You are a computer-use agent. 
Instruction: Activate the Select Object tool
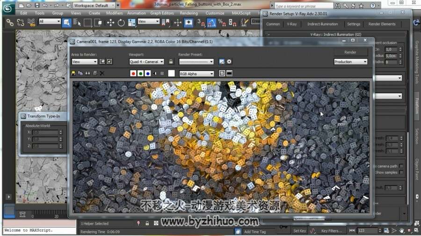66,23
